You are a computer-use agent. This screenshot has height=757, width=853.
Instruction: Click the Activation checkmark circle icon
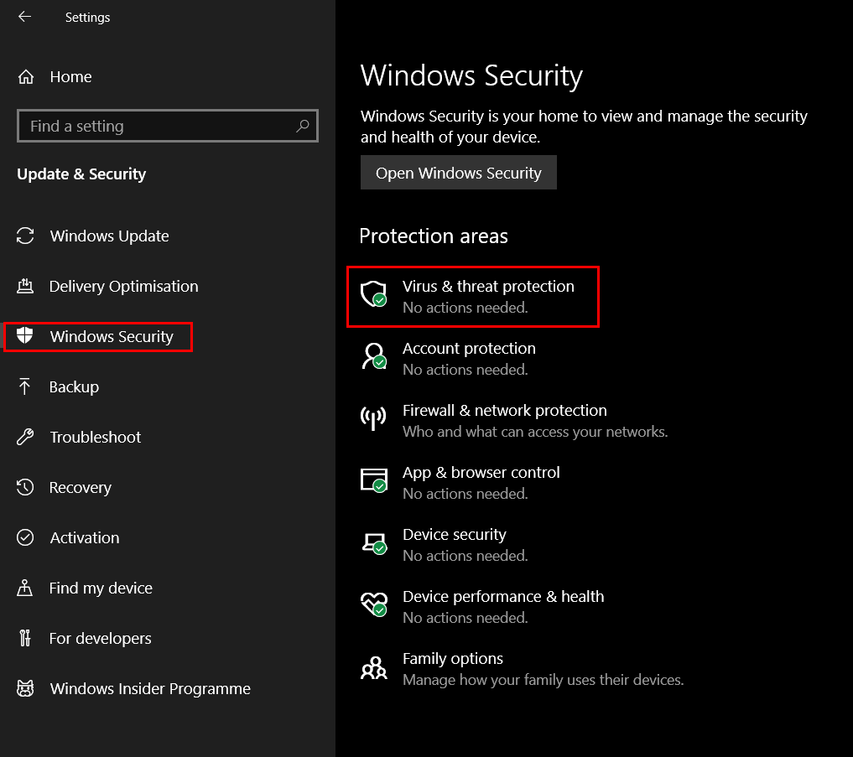click(25, 537)
